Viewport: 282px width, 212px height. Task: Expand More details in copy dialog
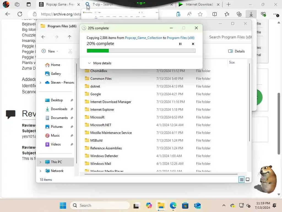pos(100,63)
